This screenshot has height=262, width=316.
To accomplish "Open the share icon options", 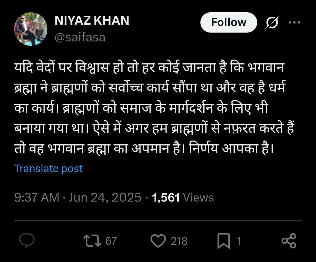I will coord(289,241).
